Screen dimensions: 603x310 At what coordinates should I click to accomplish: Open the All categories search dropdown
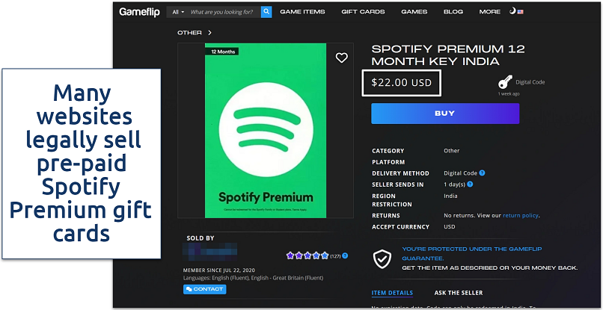[x=177, y=12]
